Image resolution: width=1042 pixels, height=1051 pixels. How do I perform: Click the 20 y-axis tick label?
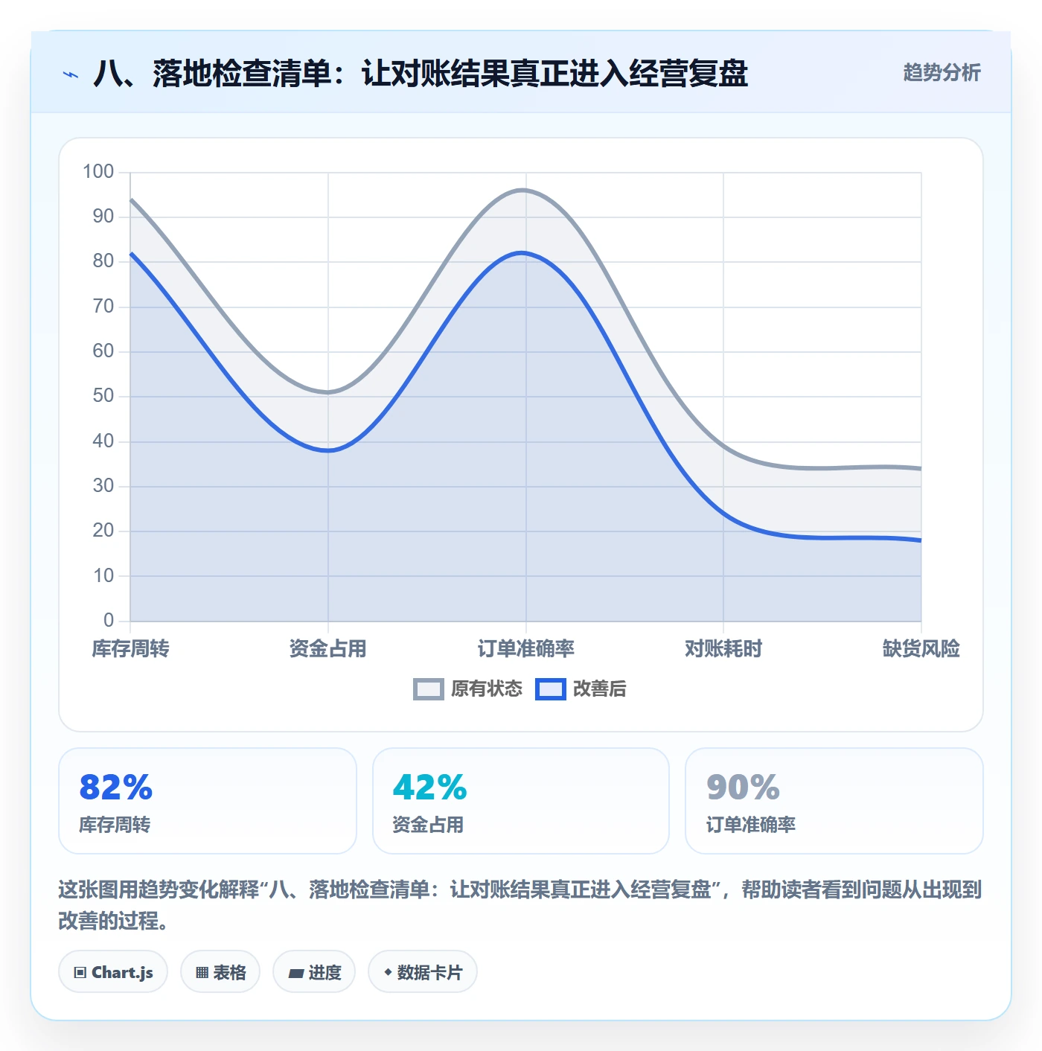point(103,531)
